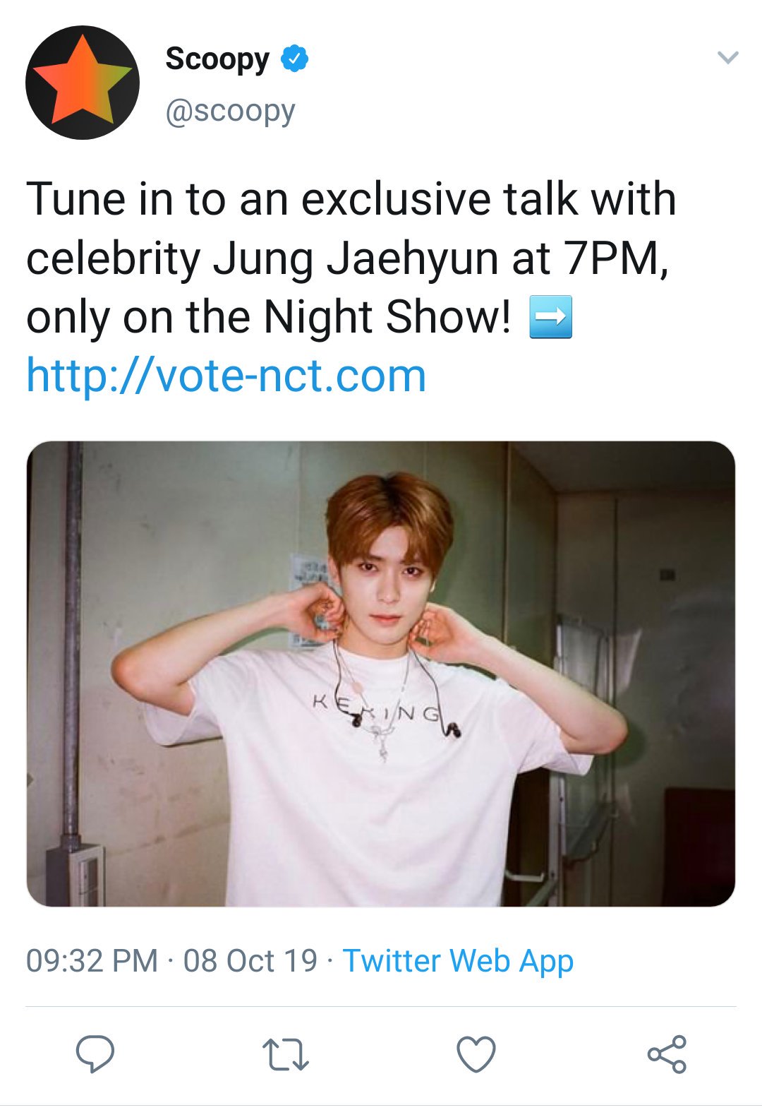Image resolution: width=762 pixels, height=1110 pixels.
Task: Tap the 08 Oct 19 date
Action: click(x=250, y=961)
